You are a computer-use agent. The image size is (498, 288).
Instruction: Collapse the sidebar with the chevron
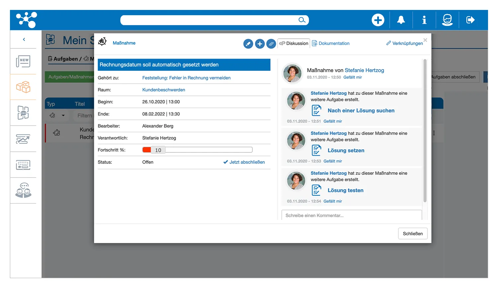24,39
